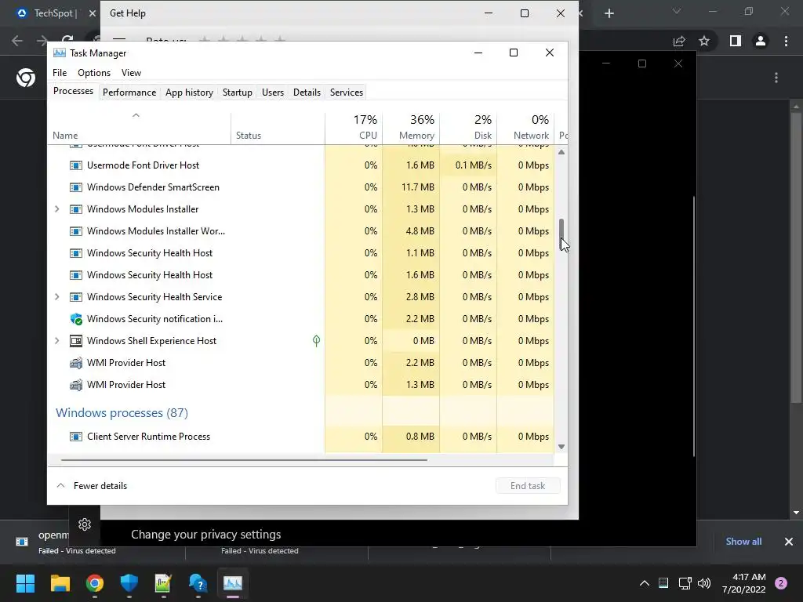
Task: Expand Windows Security Health Service group
Action: 56,297
